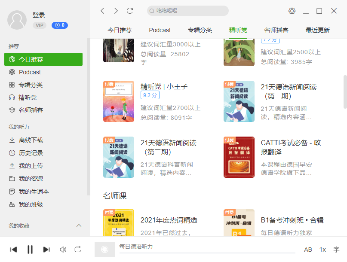Go back with the left arrow
The width and height of the screenshot is (347, 262).
pos(102,11)
